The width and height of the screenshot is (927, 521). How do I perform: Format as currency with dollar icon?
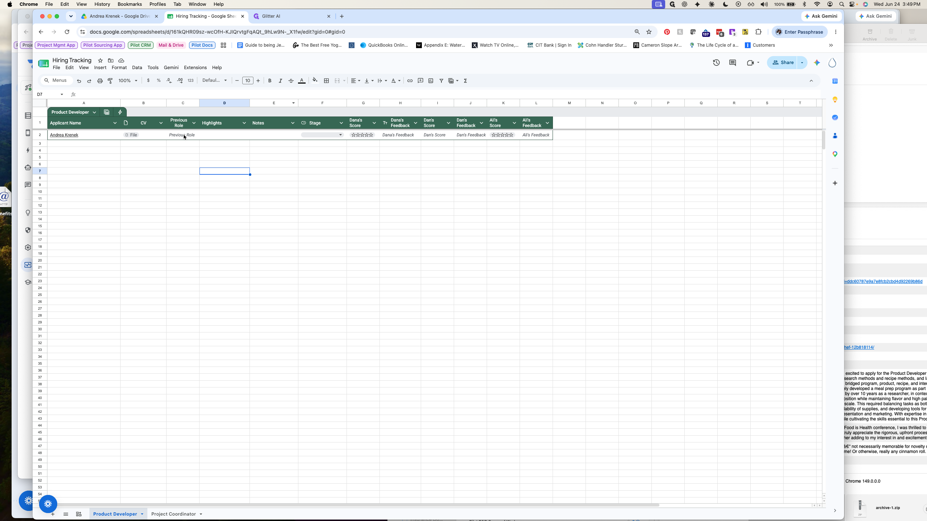coord(148,81)
